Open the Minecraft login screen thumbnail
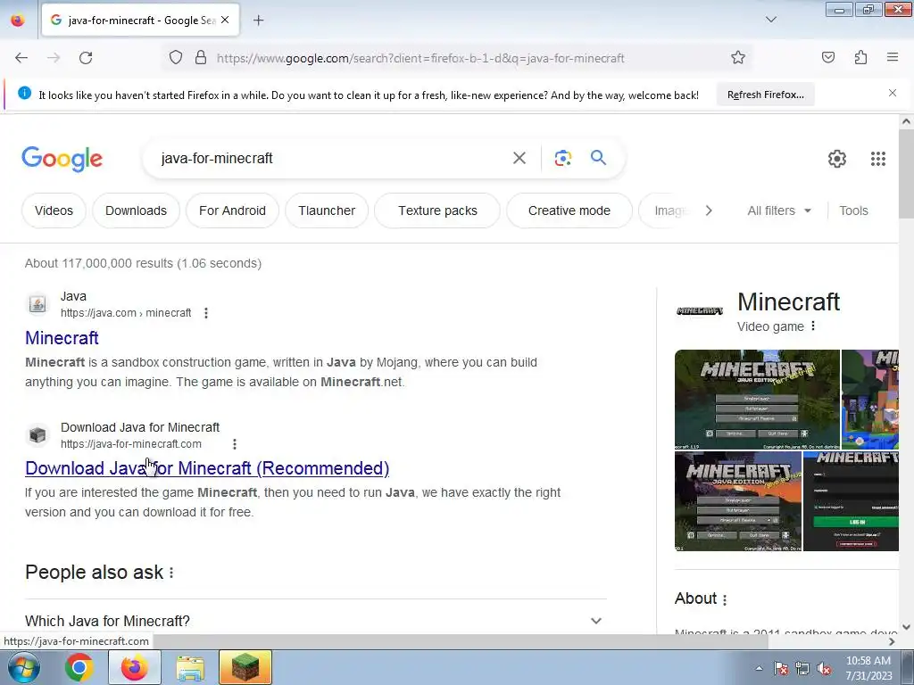The height and width of the screenshot is (685, 914). point(851,501)
